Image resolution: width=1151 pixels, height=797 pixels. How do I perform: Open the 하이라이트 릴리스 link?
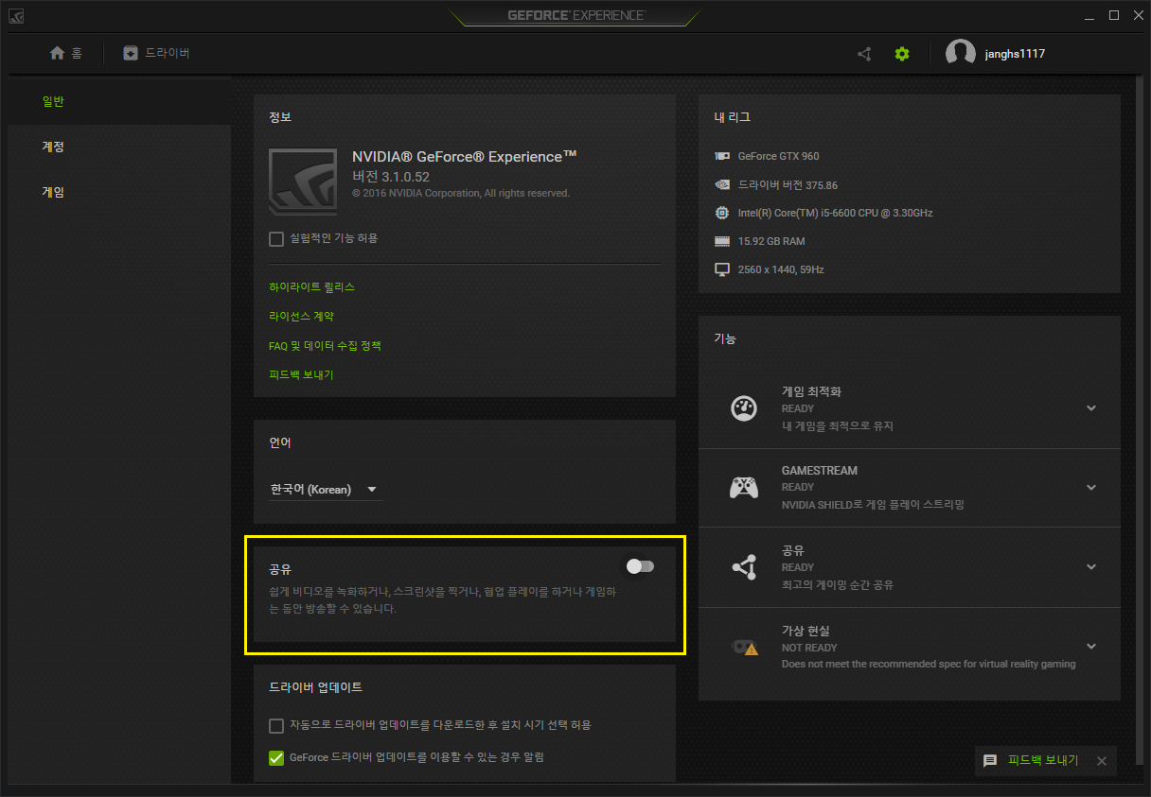point(311,286)
